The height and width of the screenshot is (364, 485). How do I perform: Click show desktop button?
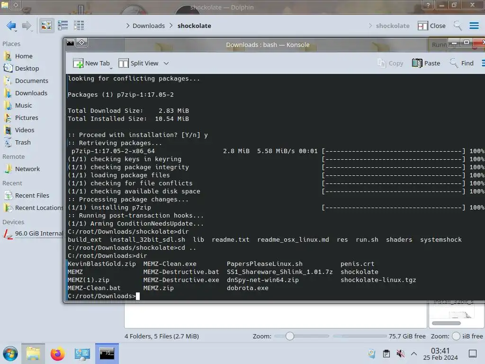point(473,354)
